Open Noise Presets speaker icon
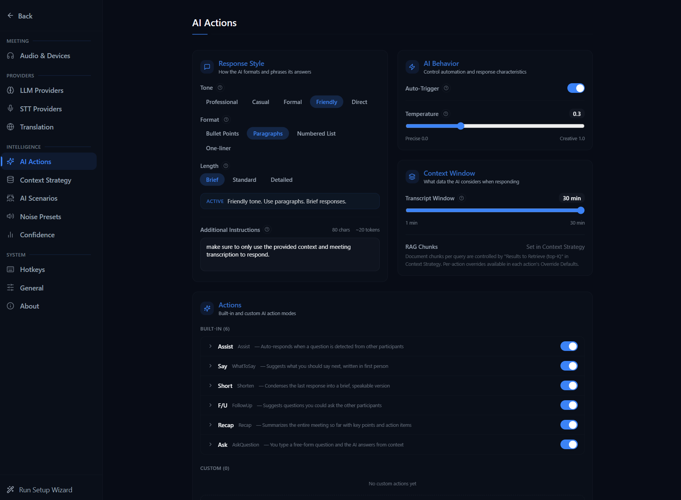This screenshot has height=500, width=681. coord(10,216)
